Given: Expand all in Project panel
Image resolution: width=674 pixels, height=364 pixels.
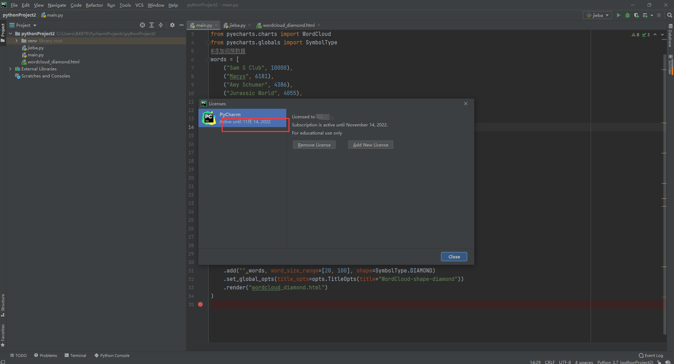Looking at the screenshot, I should (152, 25).
